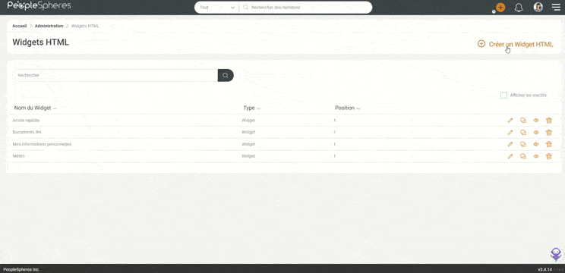The height and width of the screenshot is (273, 565).
Task: Click Créer un Widget HTML
Action: pyautogui.click(x=516, y=44)
